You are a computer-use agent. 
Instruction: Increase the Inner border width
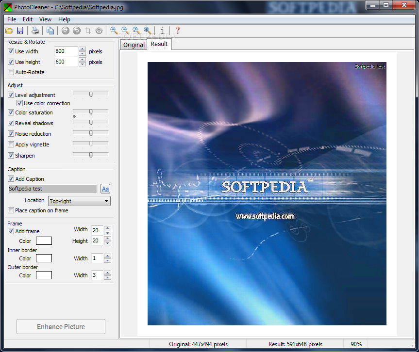107,256
